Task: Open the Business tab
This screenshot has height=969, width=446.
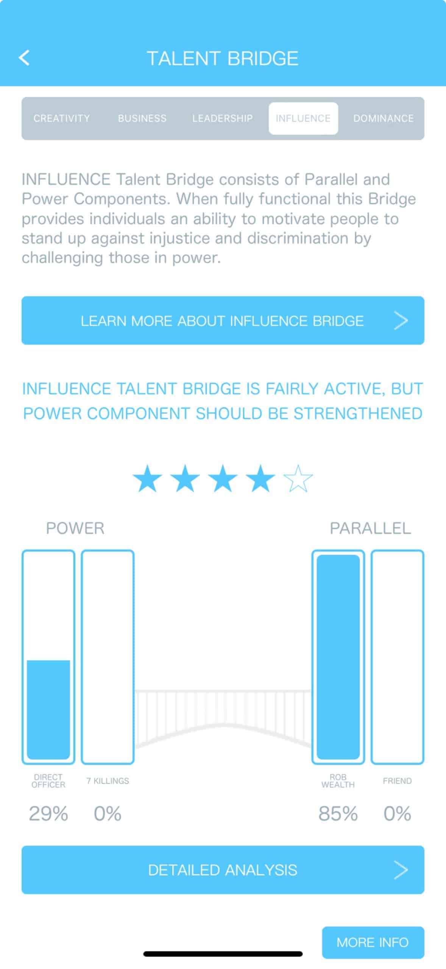Action: pyautogui.click(x=142, y=118)
